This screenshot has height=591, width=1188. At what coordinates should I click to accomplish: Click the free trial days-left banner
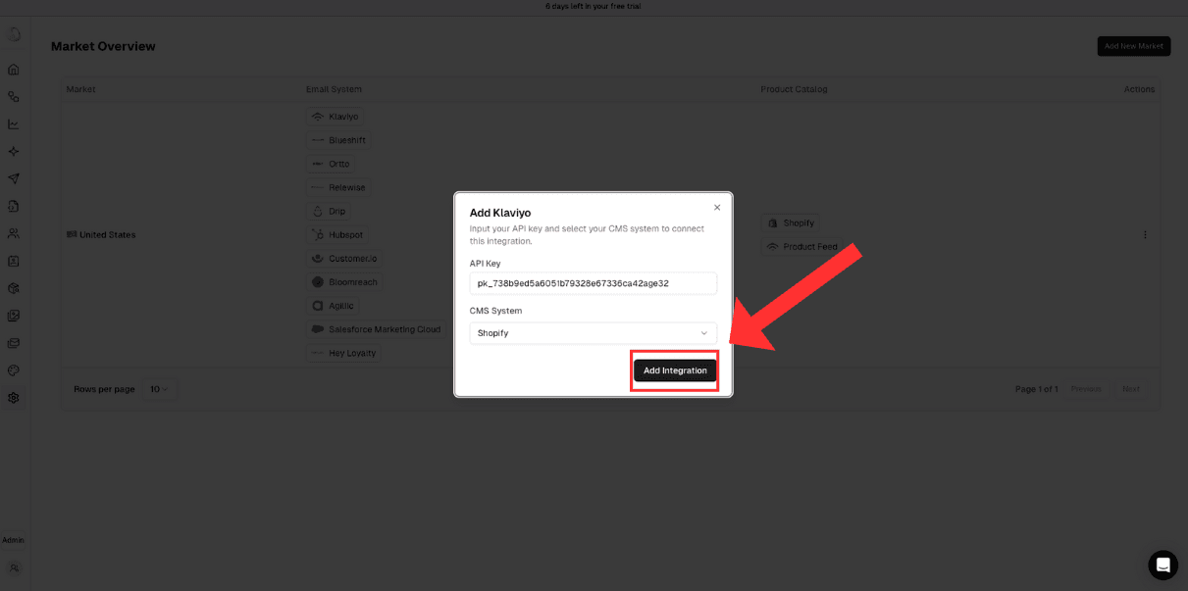click(x=594, y=6)
